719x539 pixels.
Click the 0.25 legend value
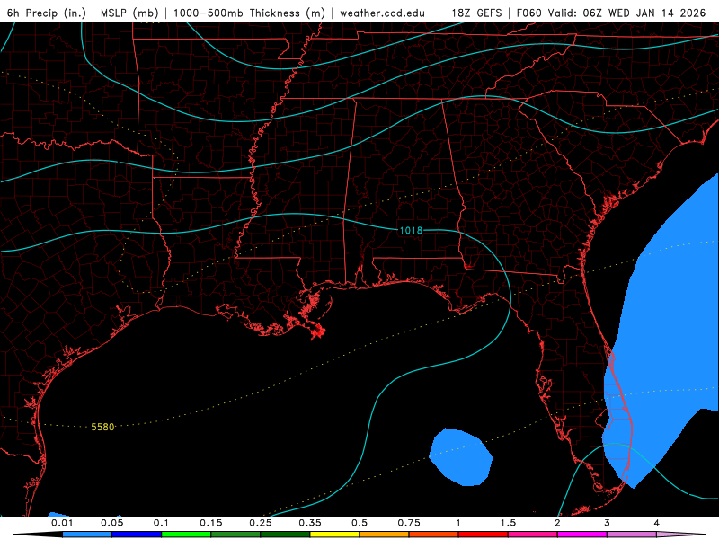(261, 523)
